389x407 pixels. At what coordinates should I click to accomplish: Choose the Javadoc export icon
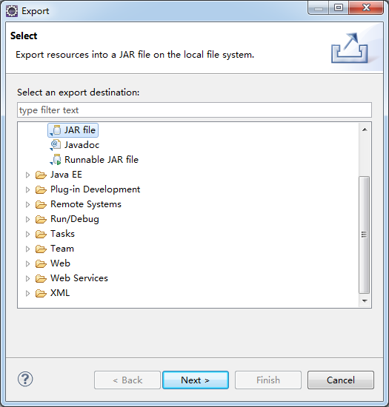(x=56, y=145)
